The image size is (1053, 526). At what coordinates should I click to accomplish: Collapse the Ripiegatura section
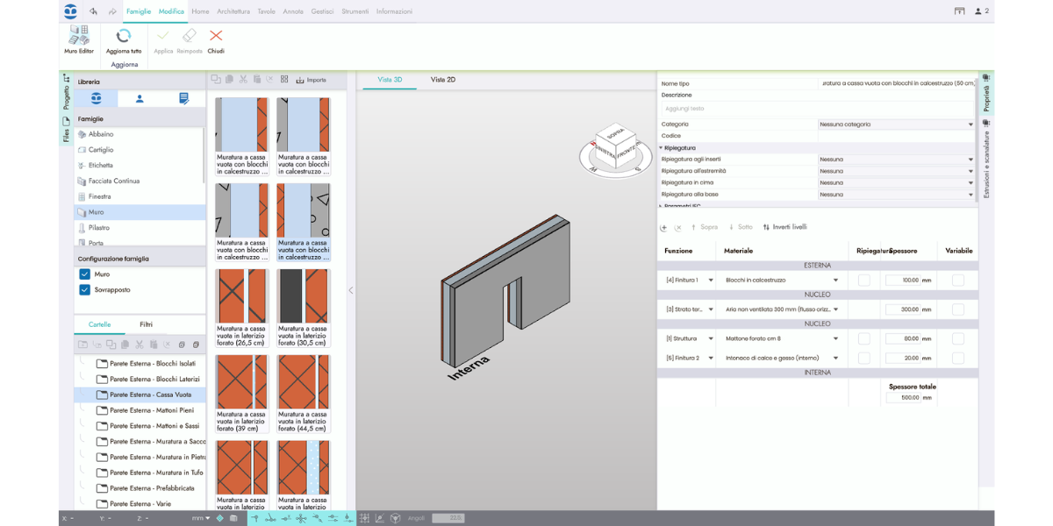662,148
